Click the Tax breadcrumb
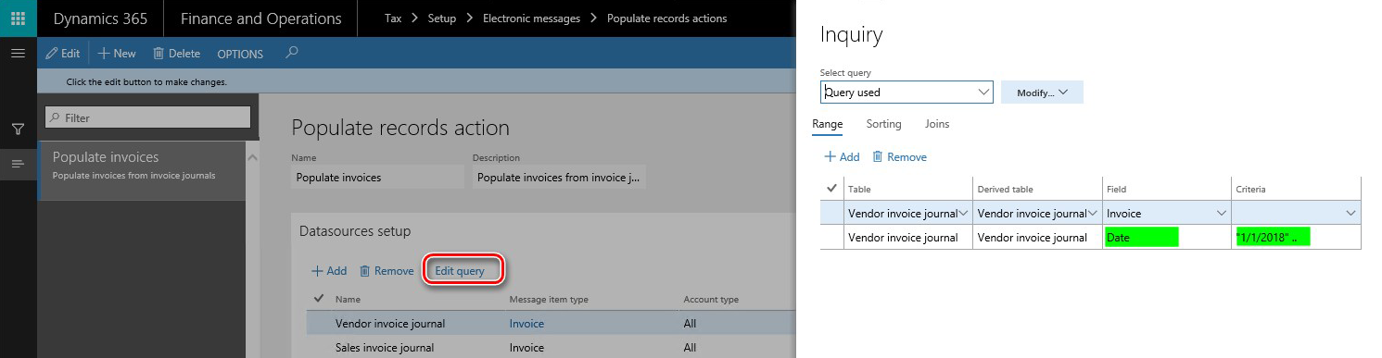1382x358 pixels. (x=393, y=19)
